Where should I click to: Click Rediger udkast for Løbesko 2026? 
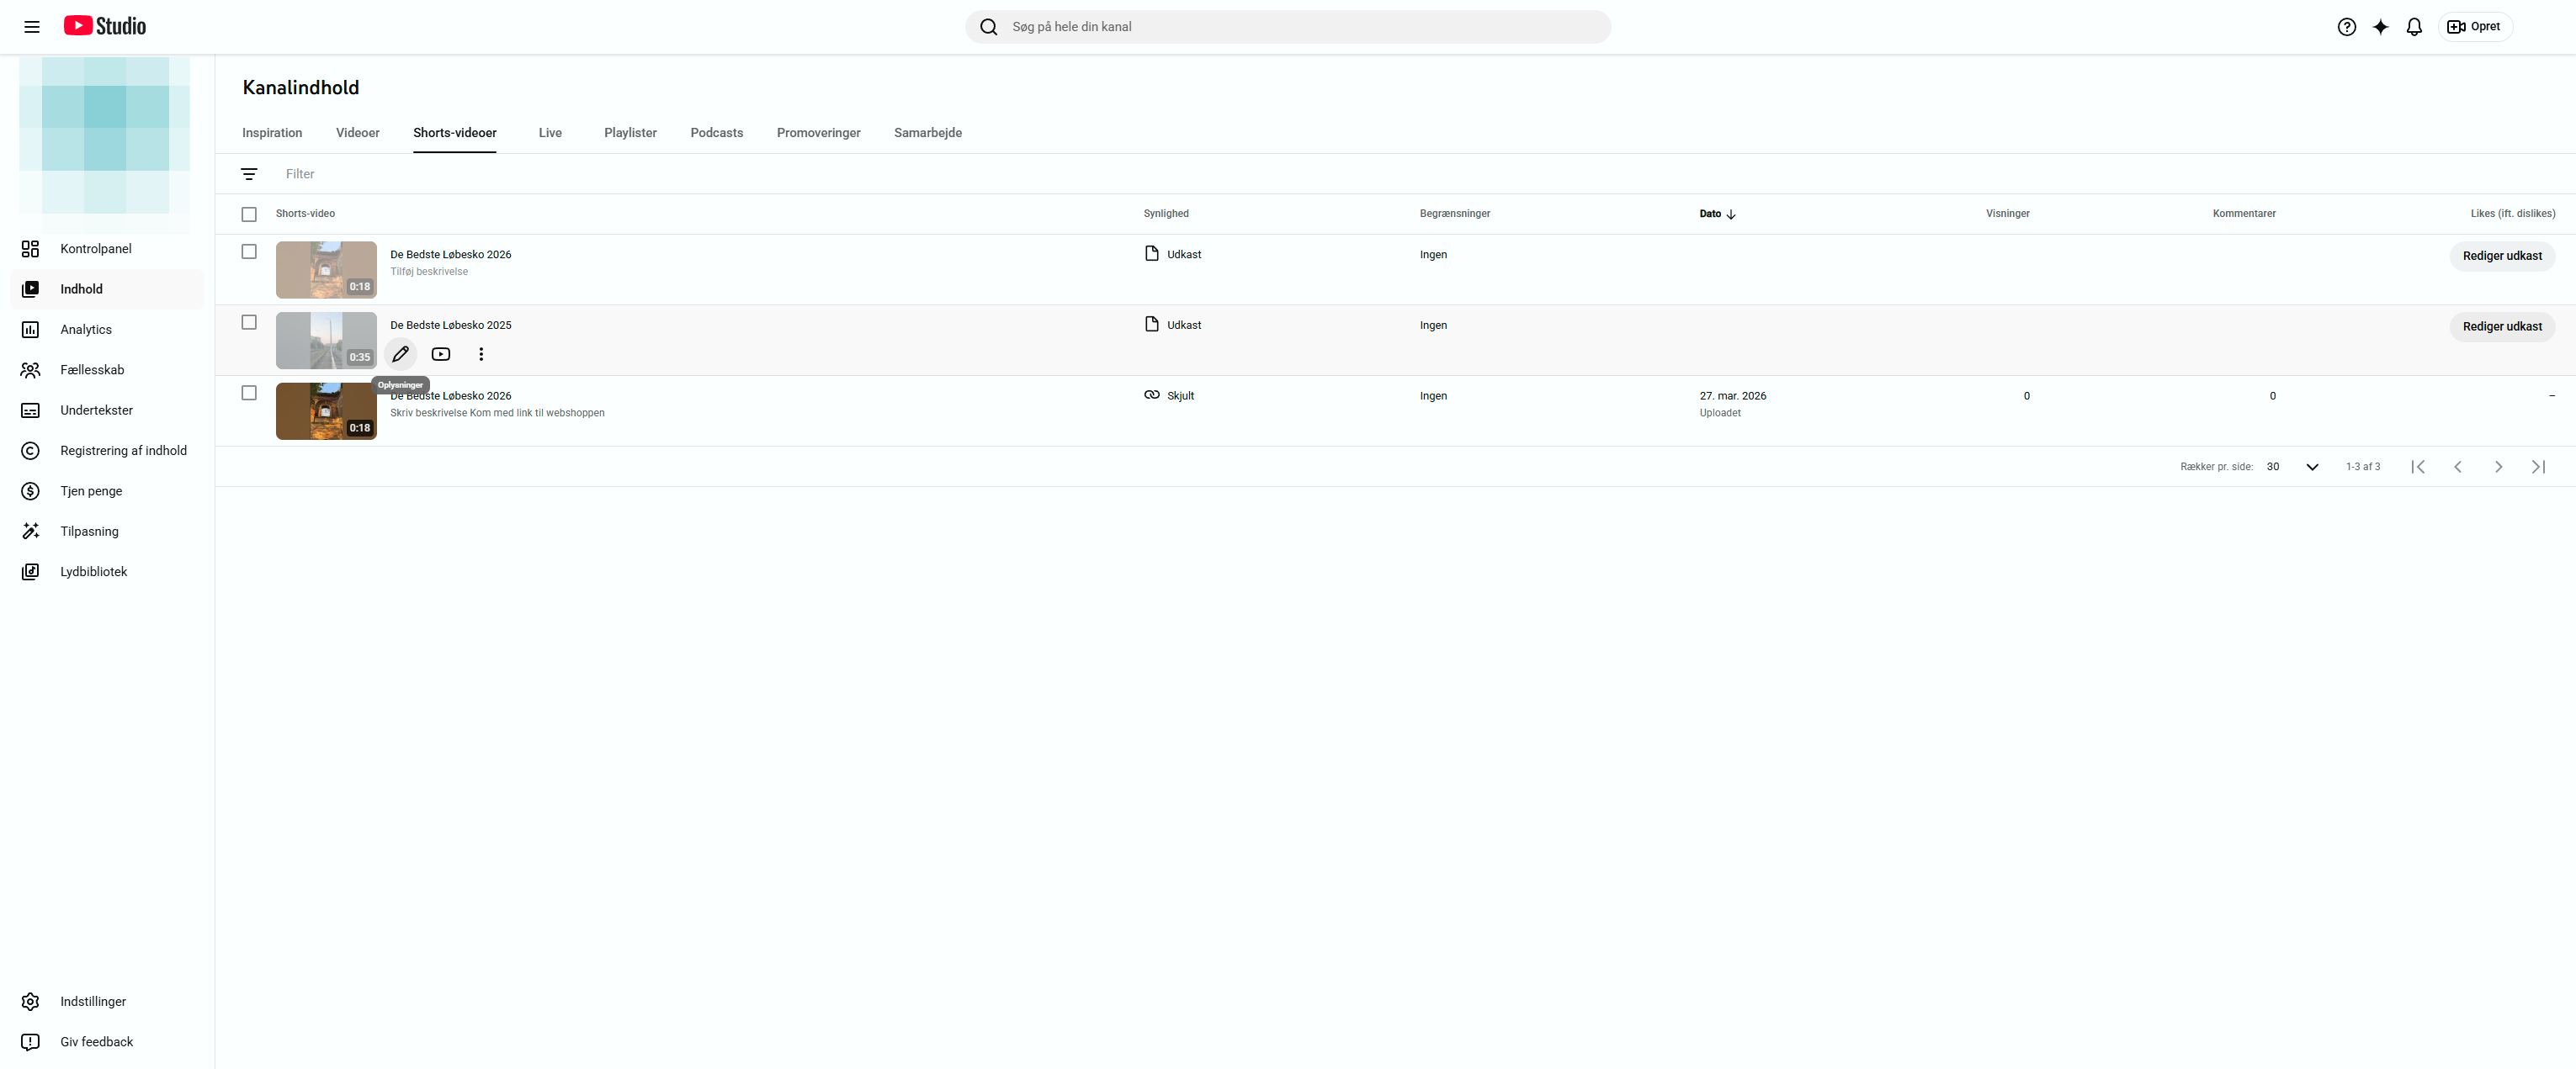pos(2502,256)
